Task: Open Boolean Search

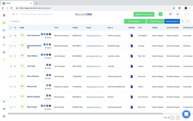Action: [x=172, y=21]
